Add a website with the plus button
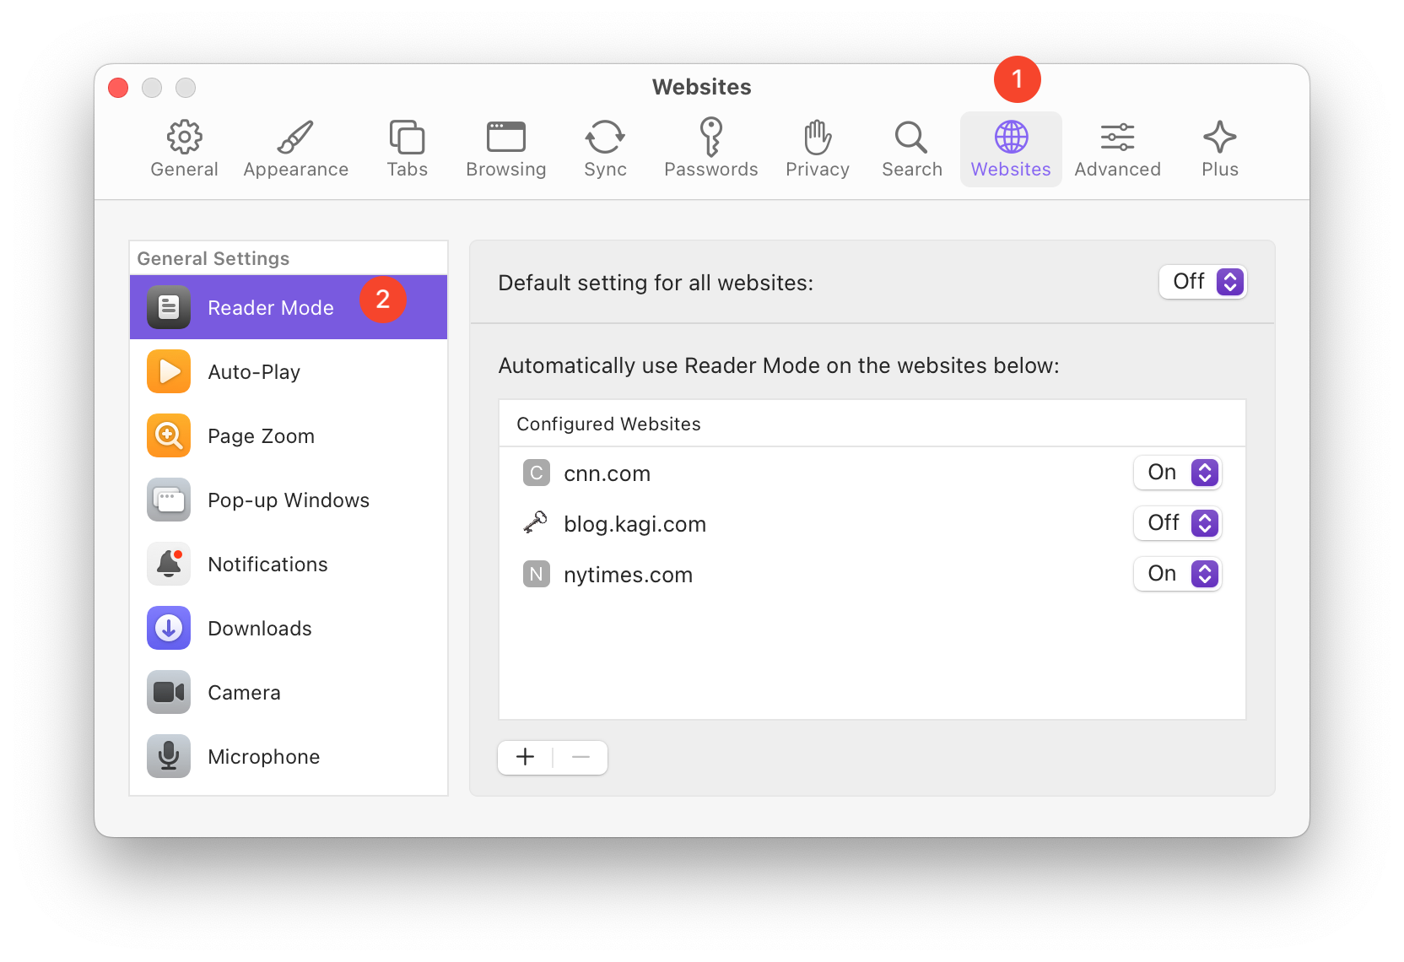1404x962 pixels. click(525, 757)
